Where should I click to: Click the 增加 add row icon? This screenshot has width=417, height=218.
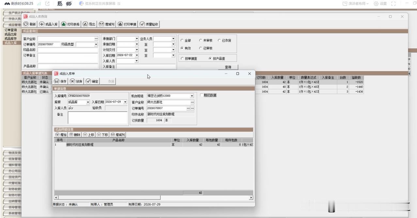57,135
